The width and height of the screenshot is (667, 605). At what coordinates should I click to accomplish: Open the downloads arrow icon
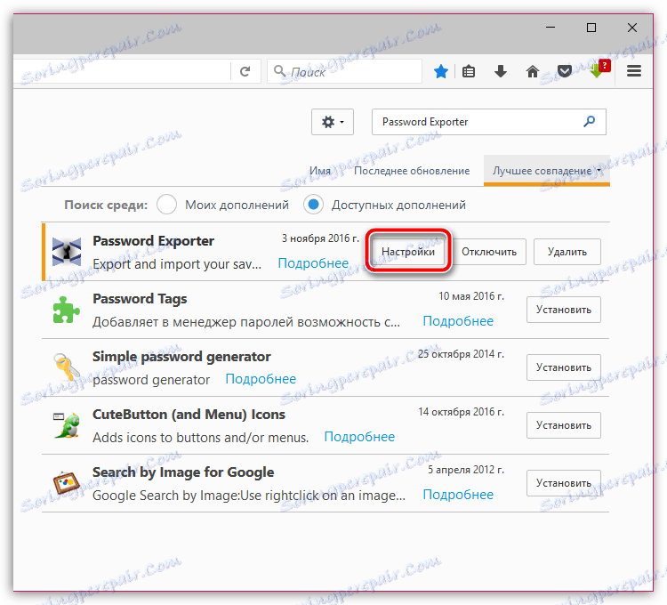pos(500,71)
